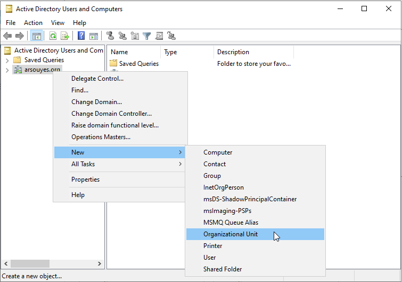
Task: Open the New submenu arrow
Action: pos(180,152)
